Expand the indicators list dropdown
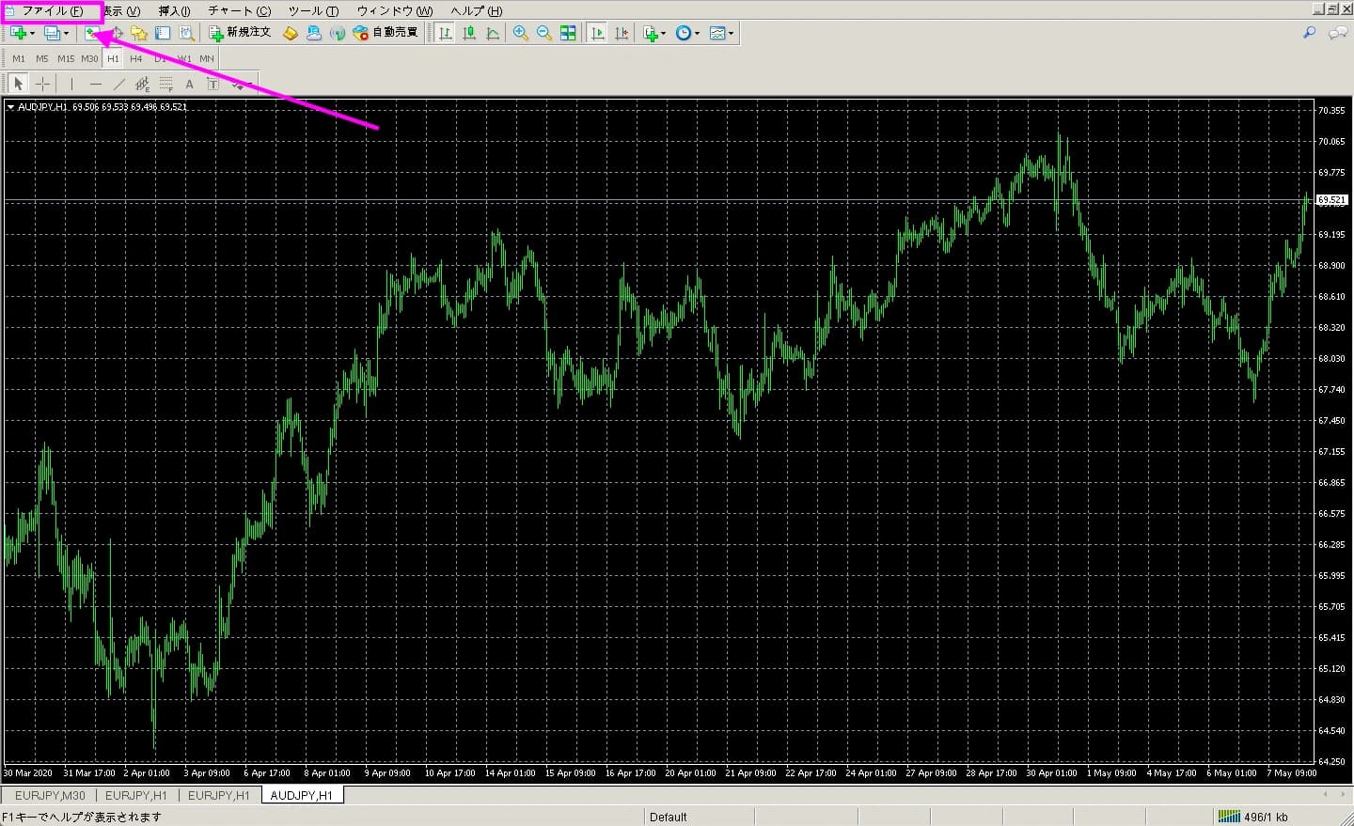Image resolution: width=1354 pixels, height=826 pixels. [663, 34]
